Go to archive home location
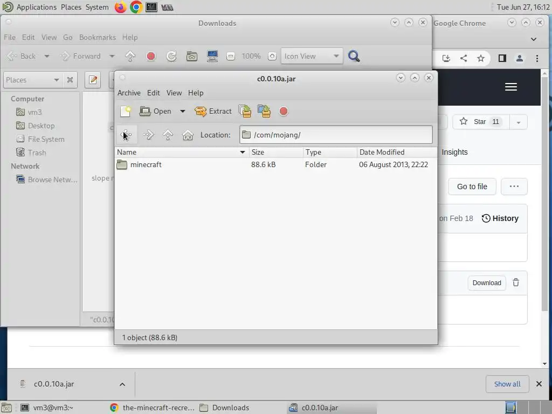Screen dimensions: 552x414 click(x=188, y=135)
